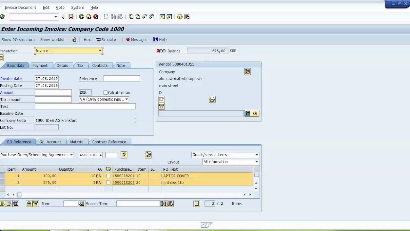Image resolution: width=410 pixels, height=231 pixels.
Task: Switch to the Note tab
Action: coord(121,65)
